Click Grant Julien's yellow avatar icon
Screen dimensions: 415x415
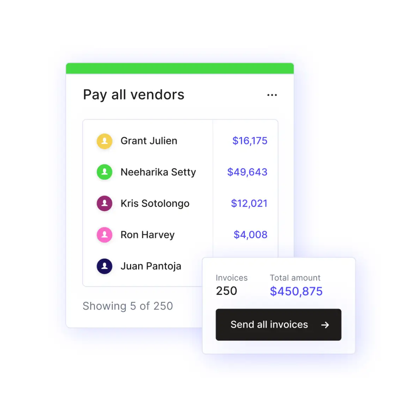tap(104, 141)
